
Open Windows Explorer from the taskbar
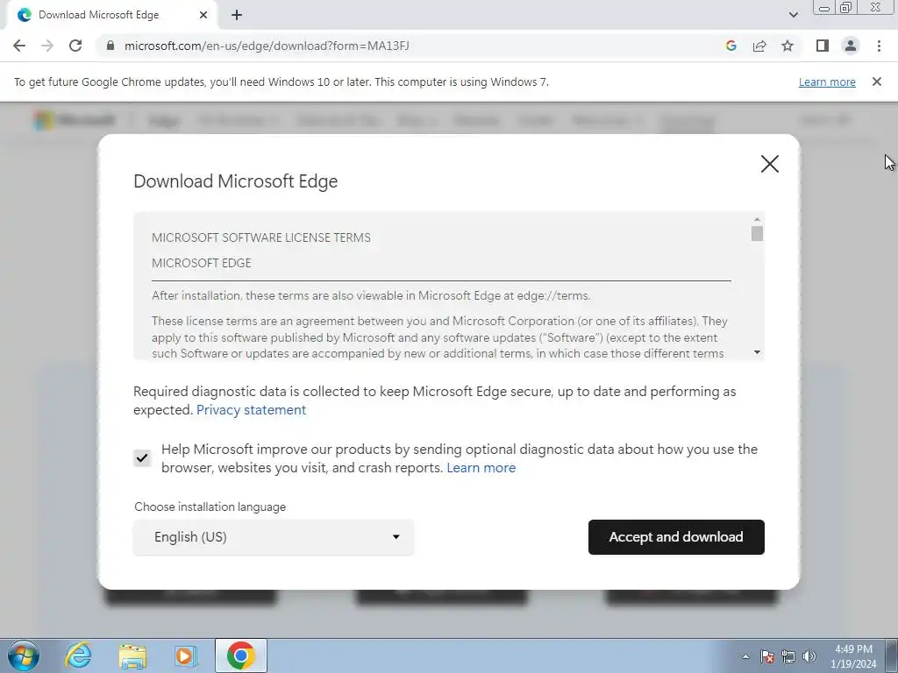pyautogui.click(x=132, y=655)
